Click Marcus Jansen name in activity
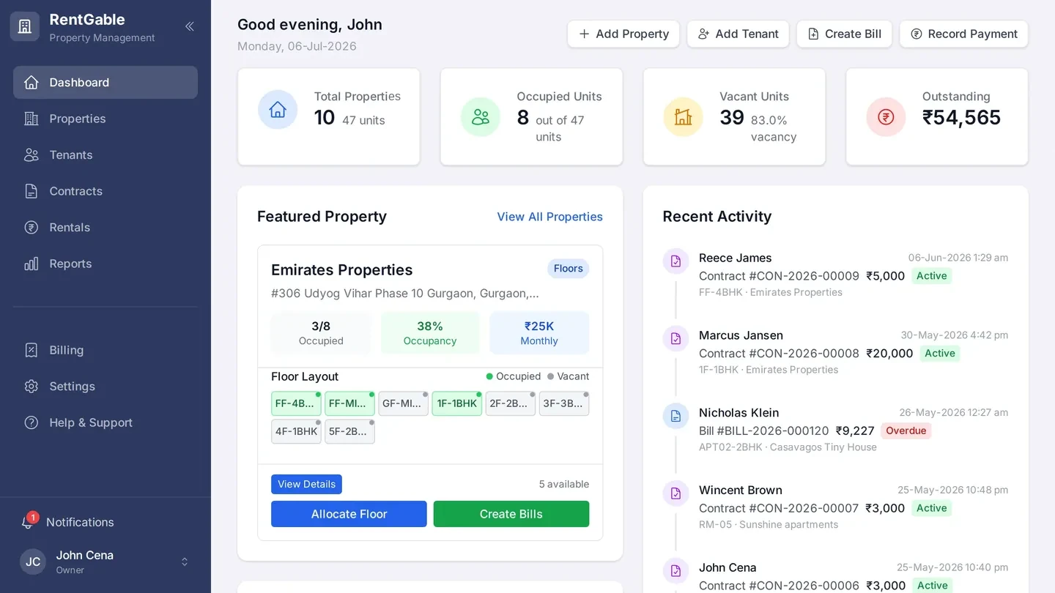The width and height of the screenshot is (1055, 593). click(741, 335)
